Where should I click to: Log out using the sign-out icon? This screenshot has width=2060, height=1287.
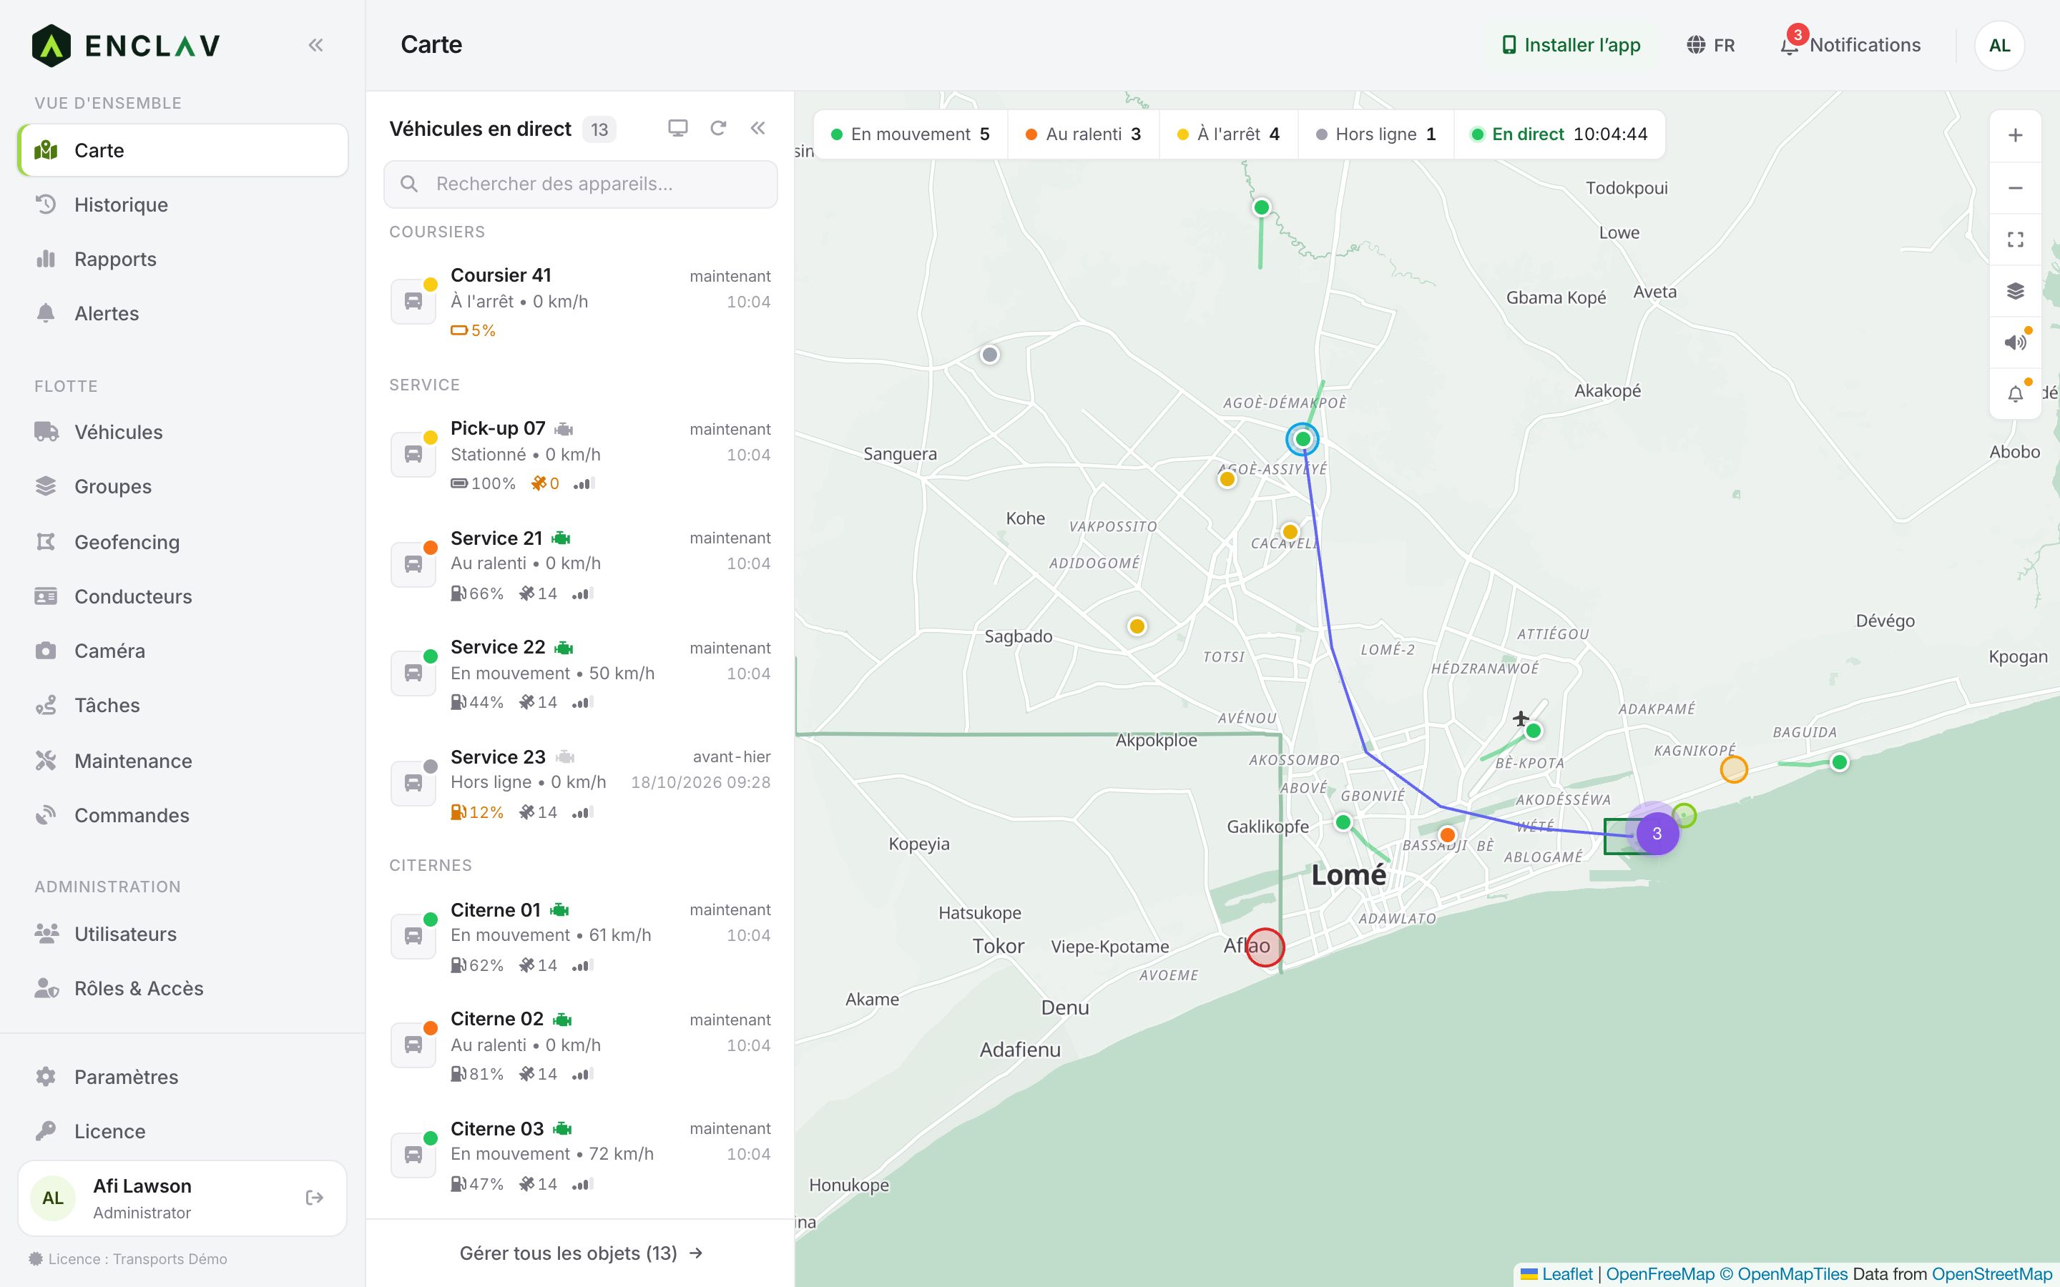[314, 1198]
